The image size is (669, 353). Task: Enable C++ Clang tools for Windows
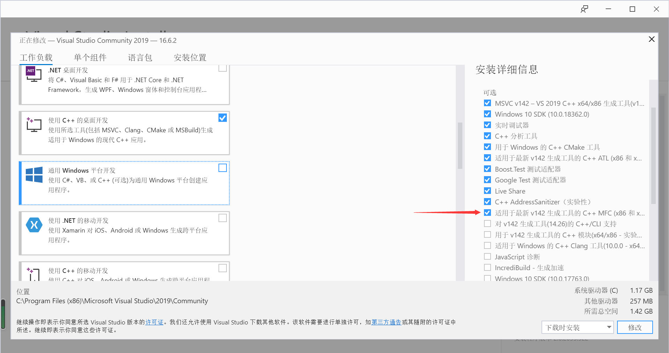click(487, 245)
